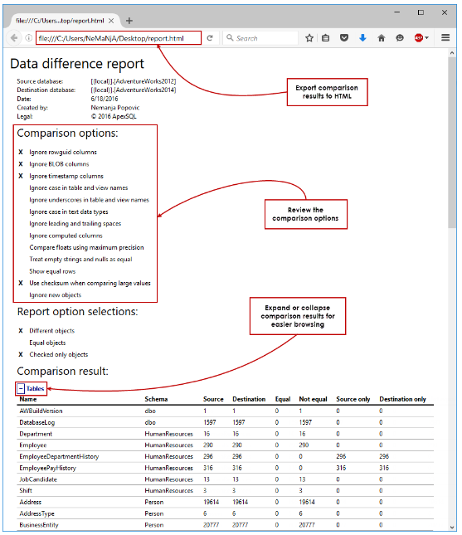Collapse the Tables section

(21, 388)
